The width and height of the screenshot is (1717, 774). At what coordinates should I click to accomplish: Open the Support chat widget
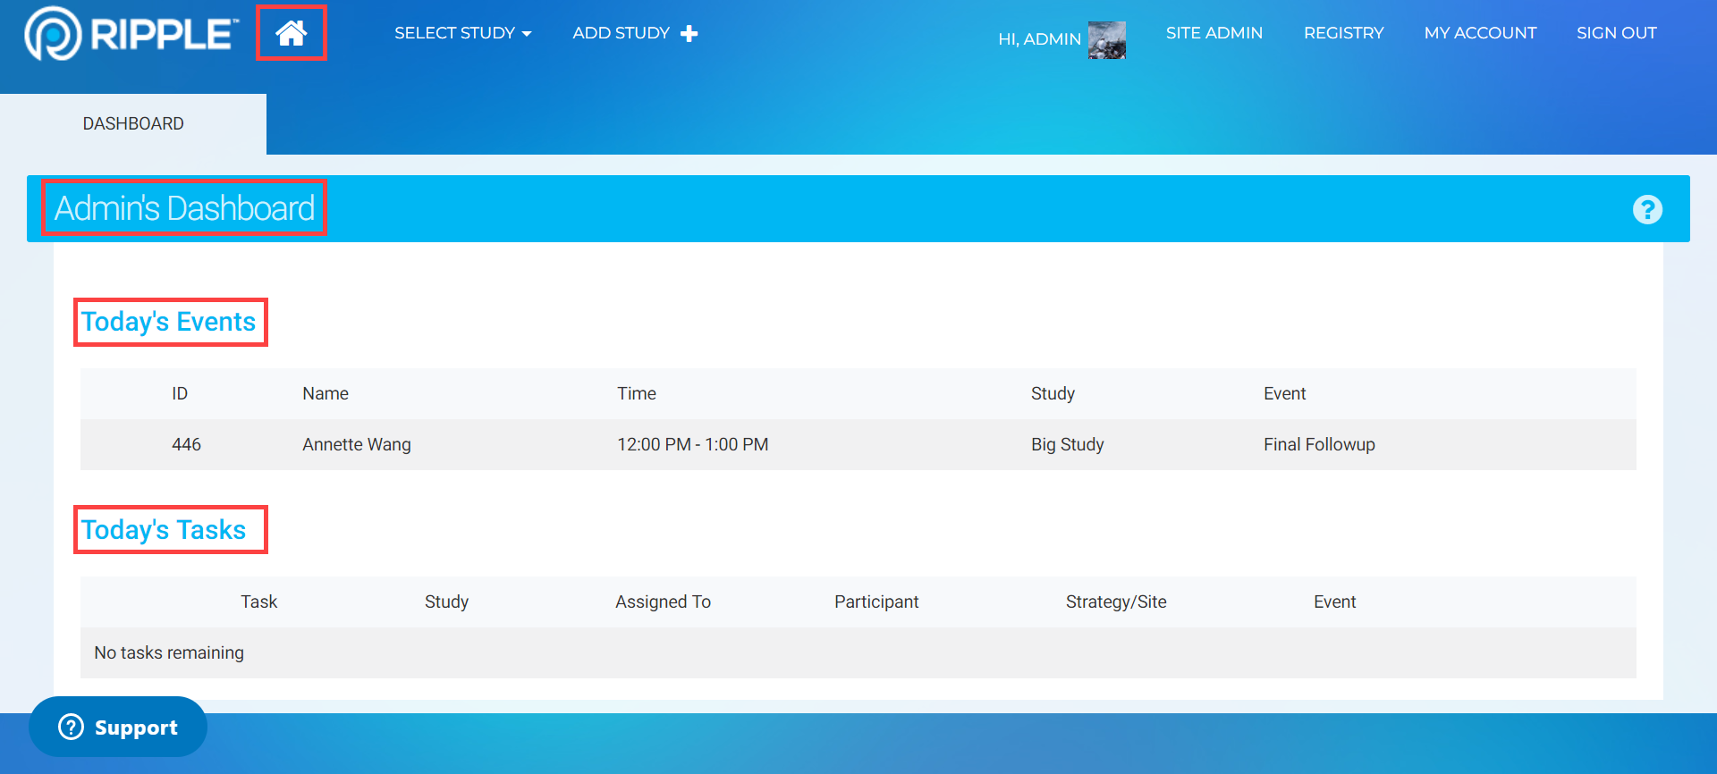coord(118,727)
